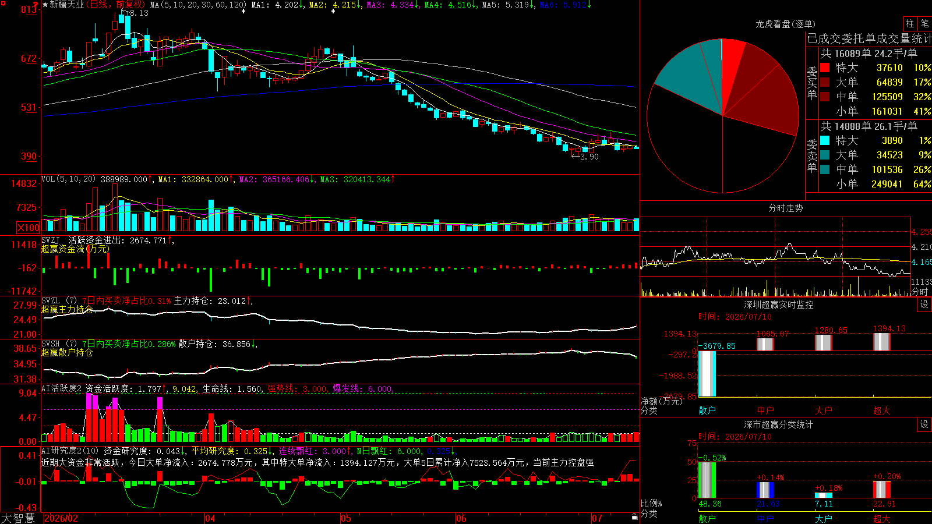Click the 超赢主力持仓 label
This screenshot has width=932, height=524.
click(x=67, y=309)
